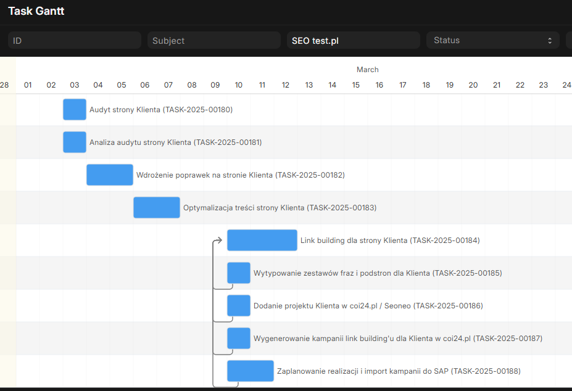The height and width of the screenshot is (391, 572).
Task: Click the TASK-2025-00180 task label
Action: click(x=161, y=109)
